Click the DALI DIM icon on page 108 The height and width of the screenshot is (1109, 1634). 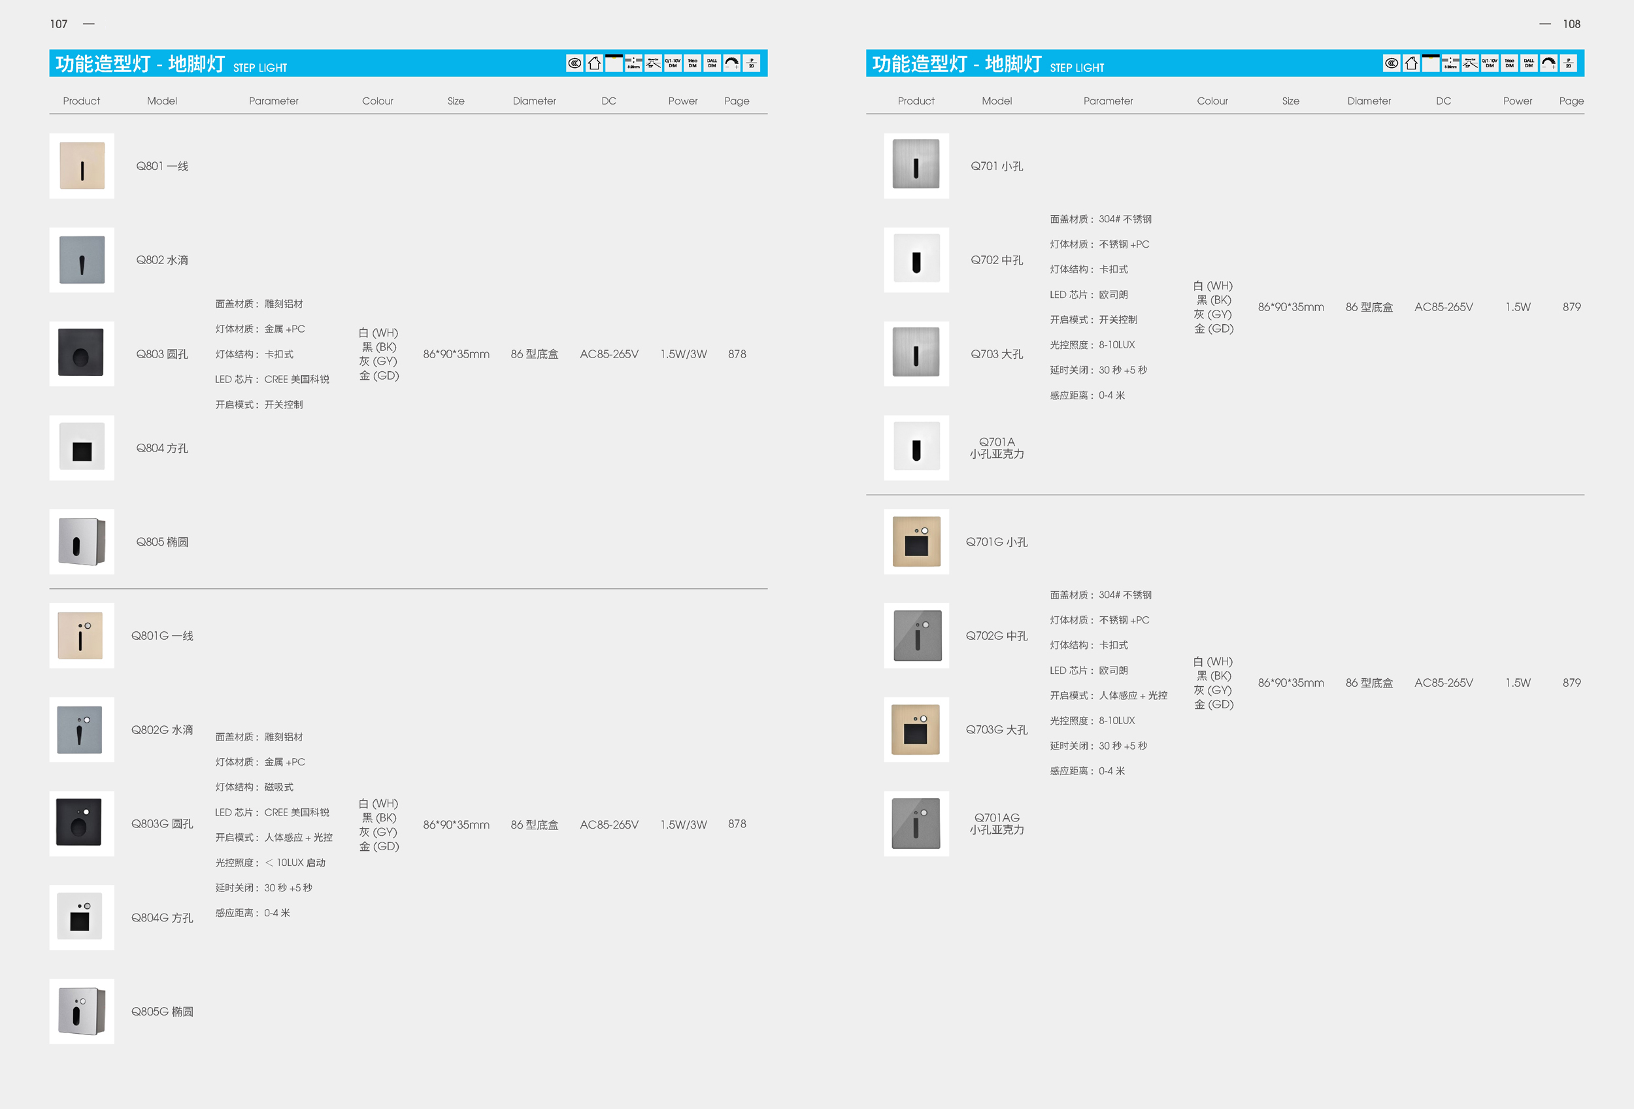point(1529,64)
